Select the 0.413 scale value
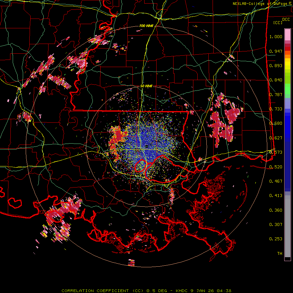Viewport: 293px width, 293px height. [276, 196]
